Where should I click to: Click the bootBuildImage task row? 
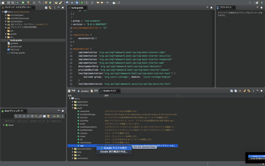123,114
